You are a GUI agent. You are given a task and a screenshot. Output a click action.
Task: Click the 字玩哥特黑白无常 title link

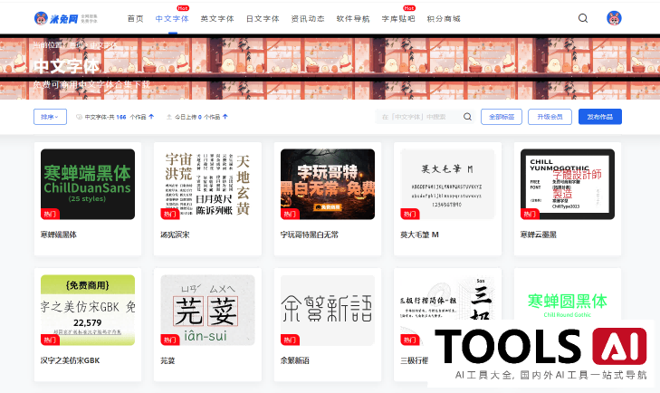pyautogui.click(x=310, y=235)
